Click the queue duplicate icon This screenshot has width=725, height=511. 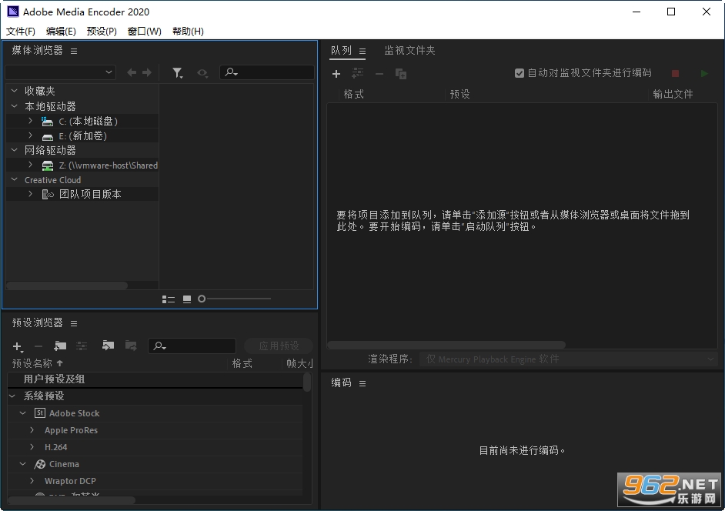[x=401, y=74]
